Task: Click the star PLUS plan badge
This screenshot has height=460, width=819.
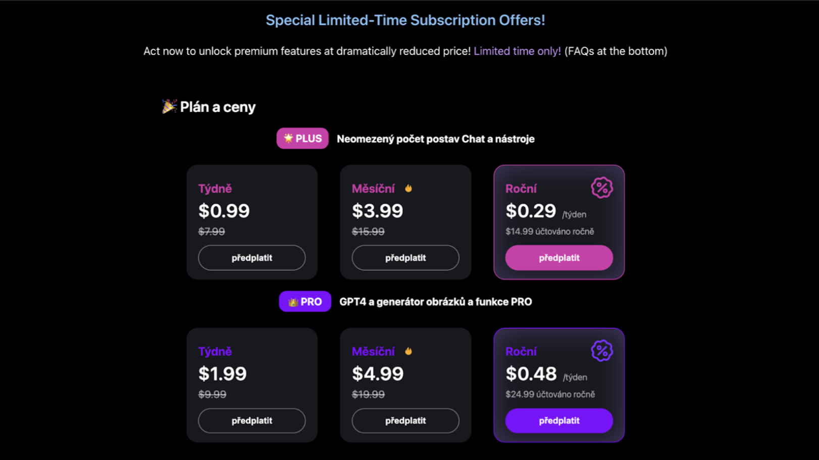Action: [x=302, y=139]
